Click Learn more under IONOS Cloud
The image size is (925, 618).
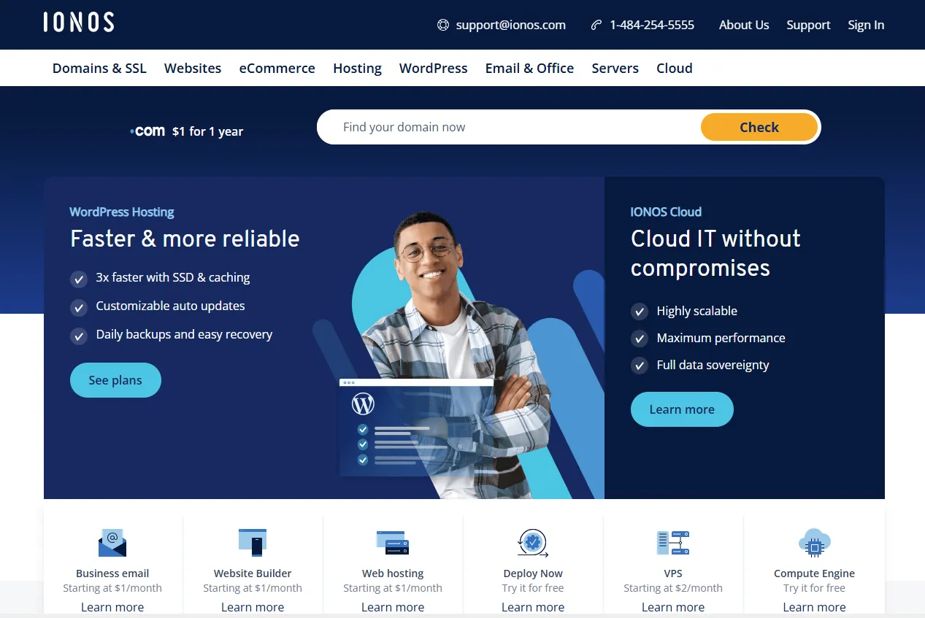[681, 409]
